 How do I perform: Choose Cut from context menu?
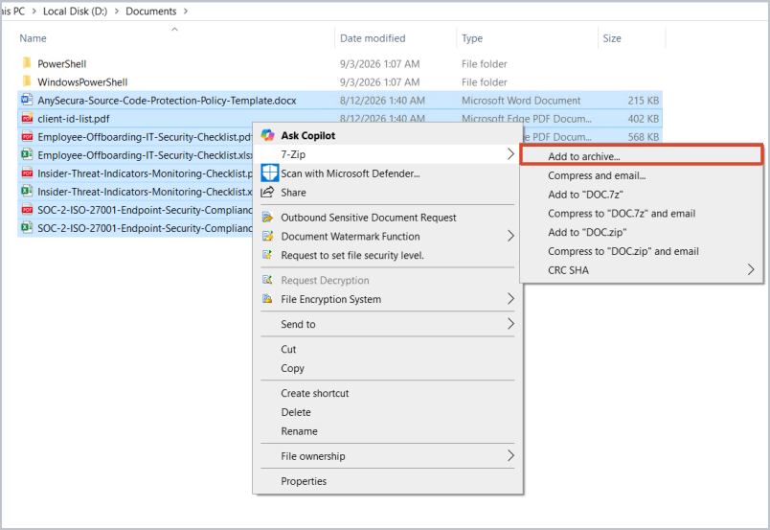(388, 349)
